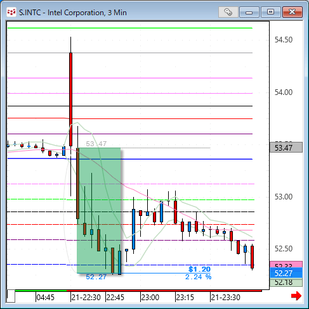Click the gray 53.47 price marker on scale
Screen dimensions: 309x309
[x=286, y=148]
